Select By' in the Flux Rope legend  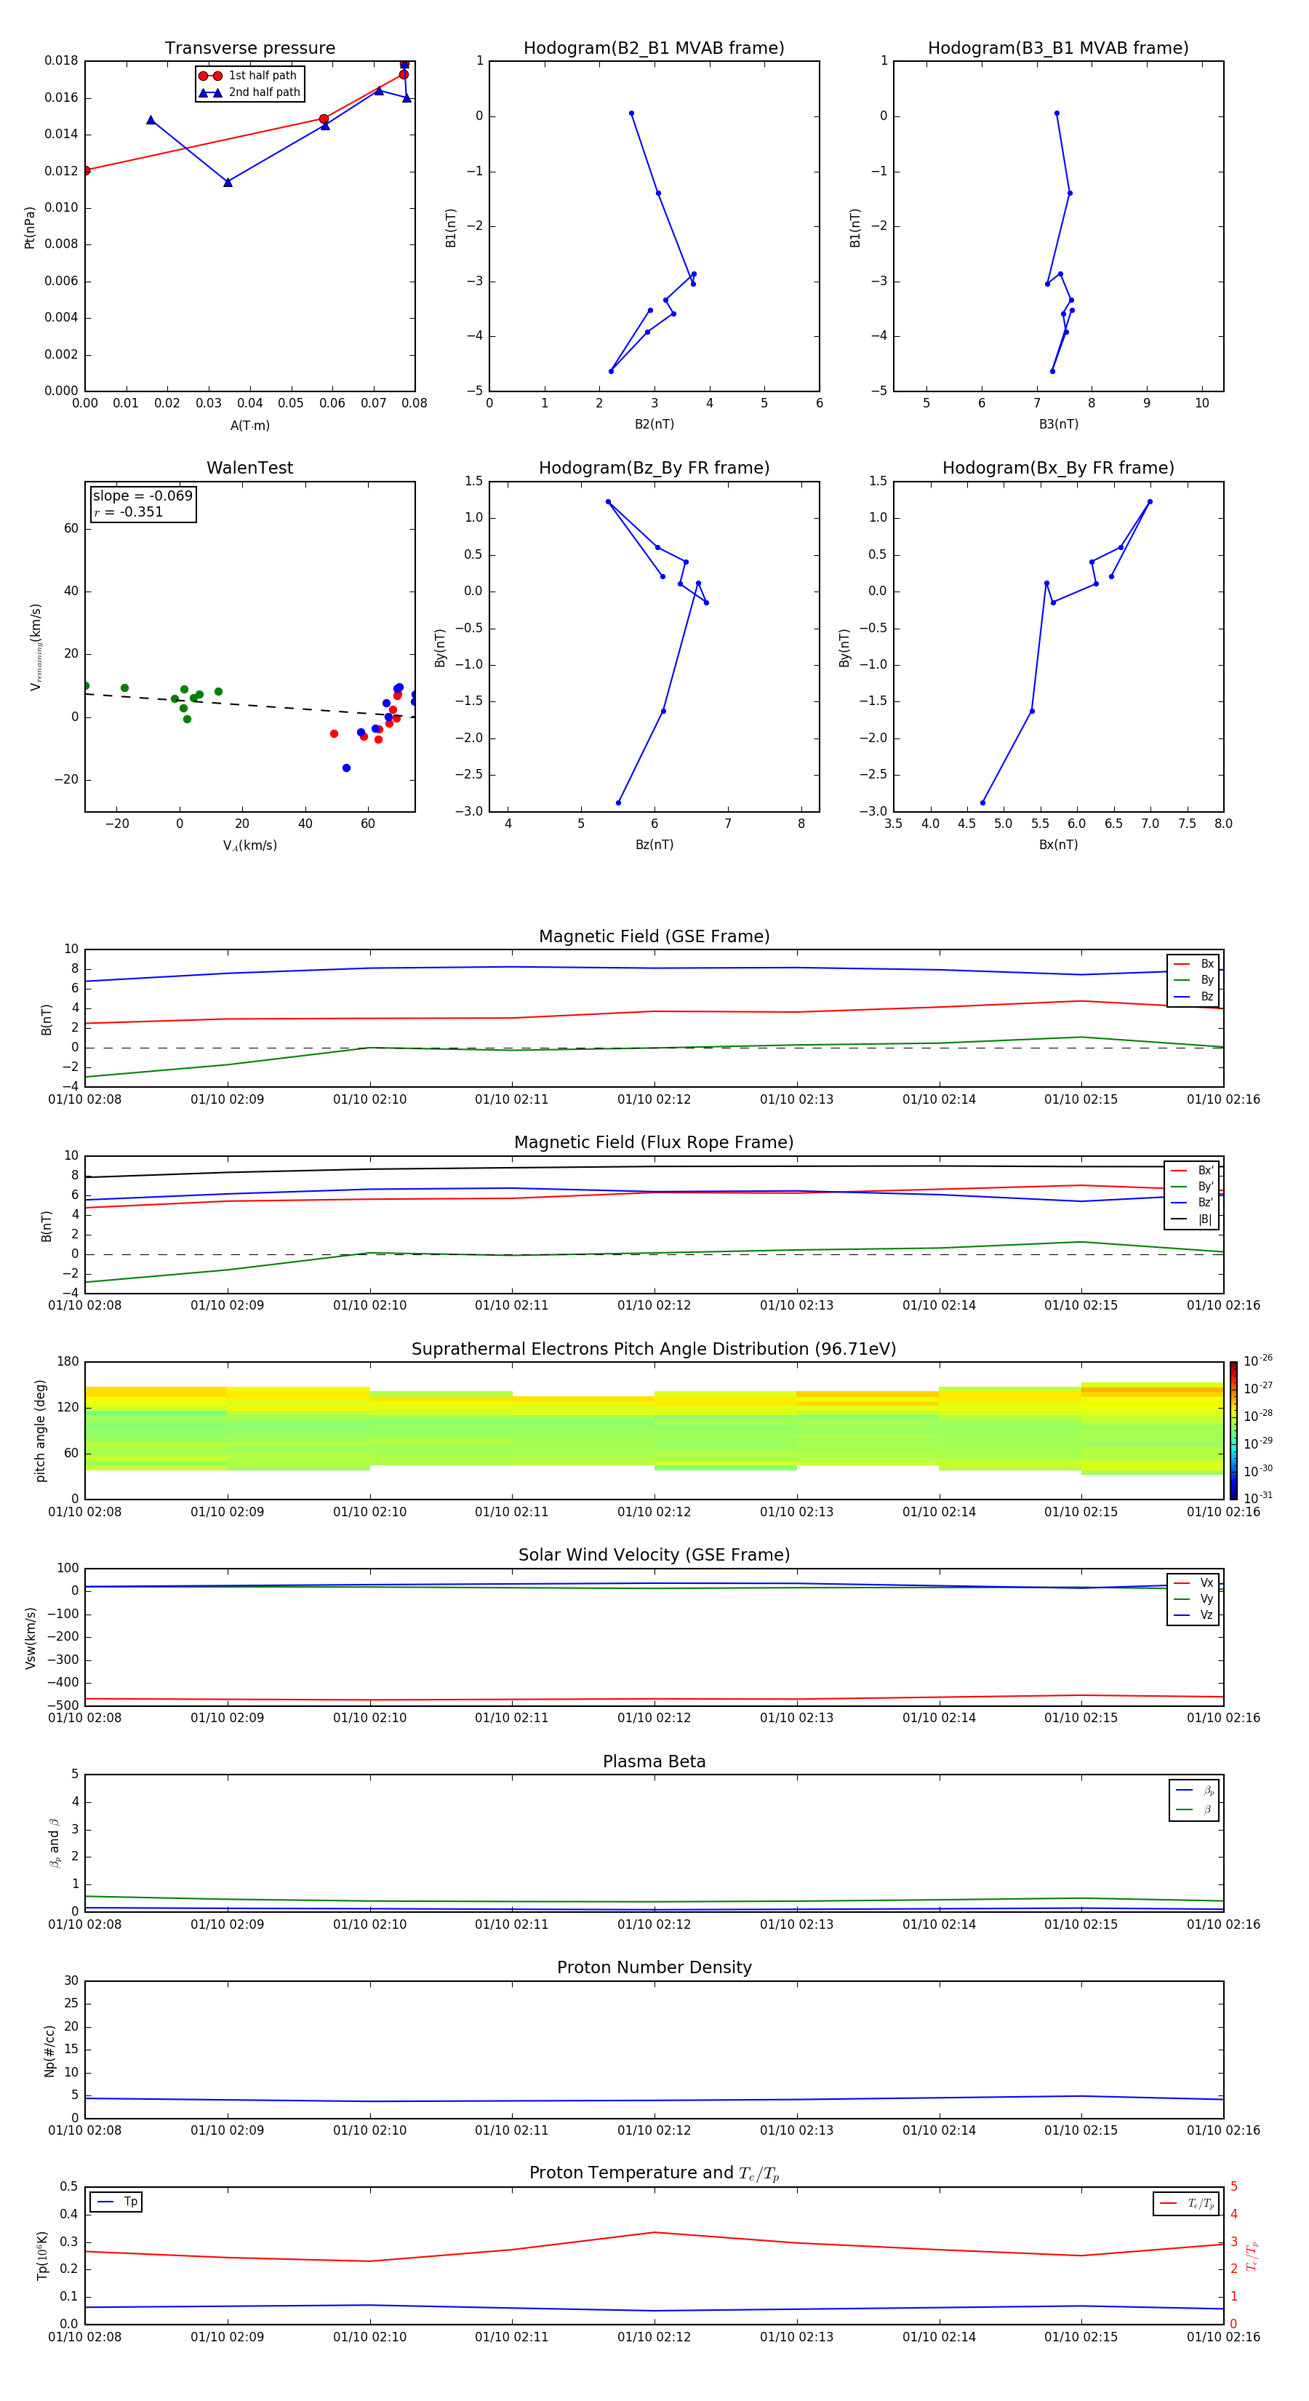click(x=1193, y=1187)
